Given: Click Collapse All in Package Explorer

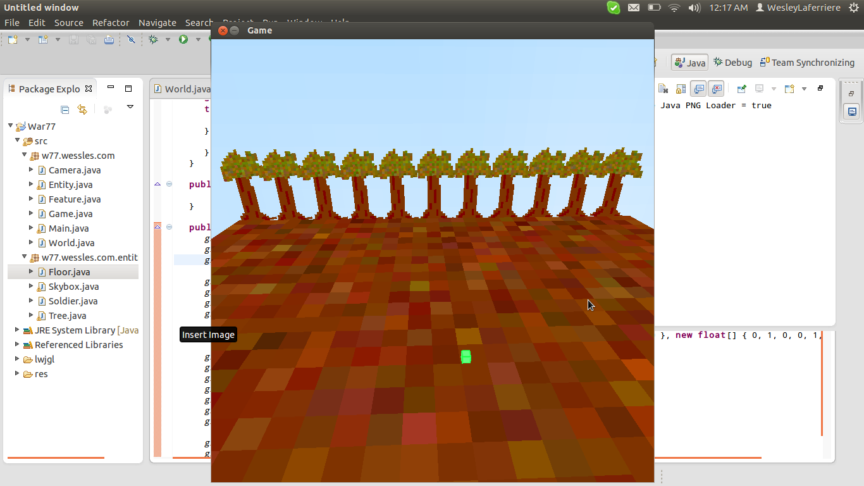Looking at the screenshot, I should (65, 109).
